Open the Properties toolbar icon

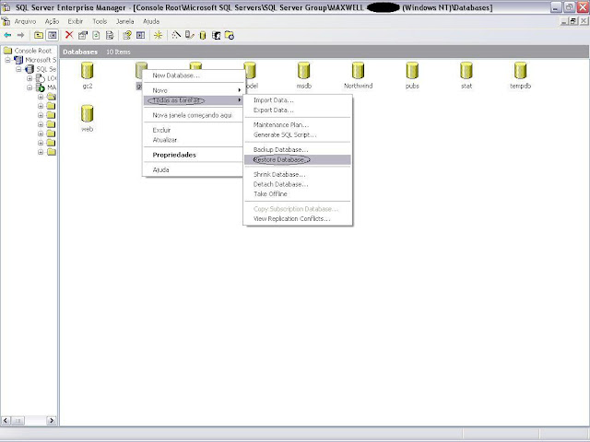(83, 35)
